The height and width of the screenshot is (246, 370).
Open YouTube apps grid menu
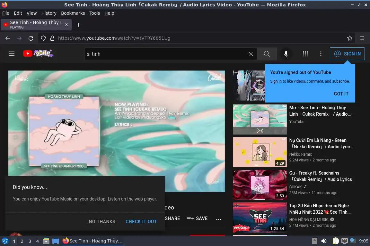coord(305,54)
